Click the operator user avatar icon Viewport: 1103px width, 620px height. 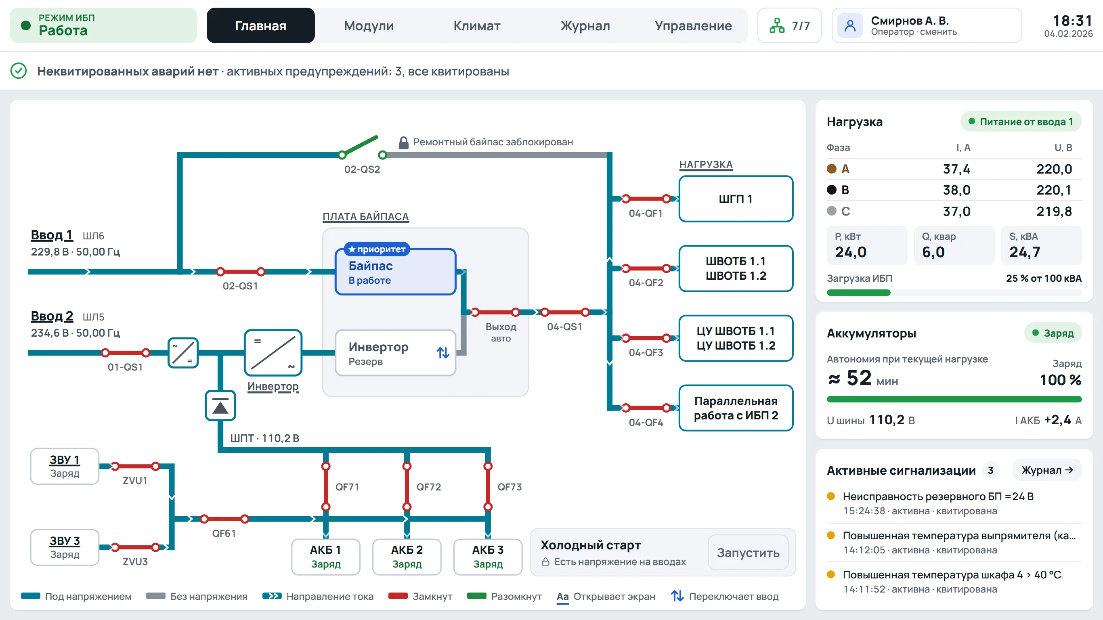click(850, 26)
